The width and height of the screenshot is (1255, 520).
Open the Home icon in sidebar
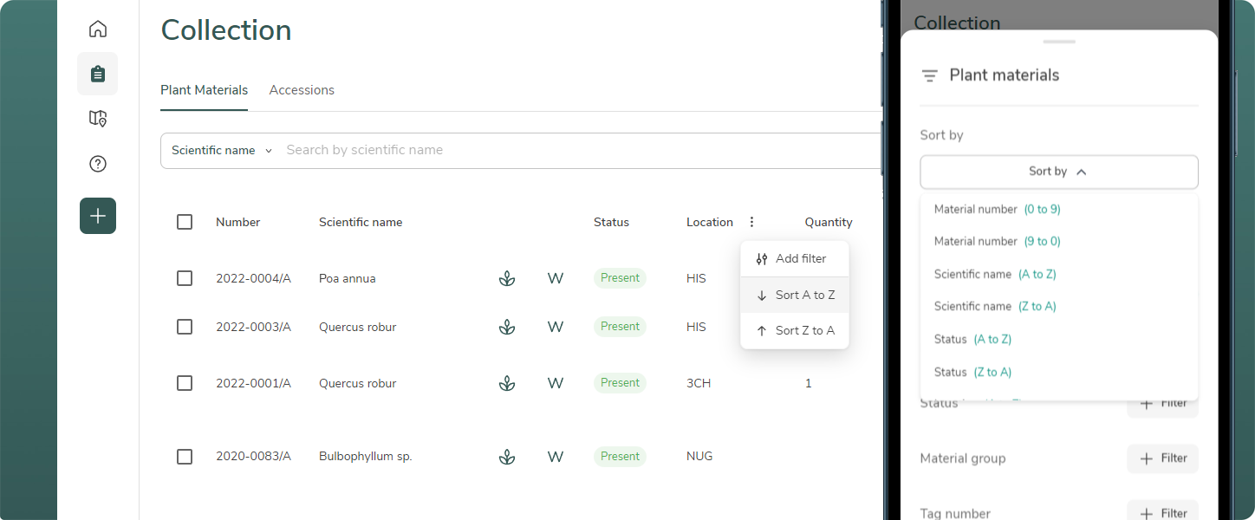click(x=98, y=29)
